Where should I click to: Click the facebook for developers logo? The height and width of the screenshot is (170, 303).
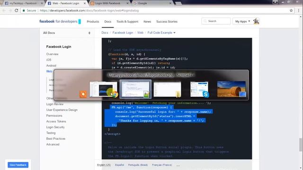point(60,21)
